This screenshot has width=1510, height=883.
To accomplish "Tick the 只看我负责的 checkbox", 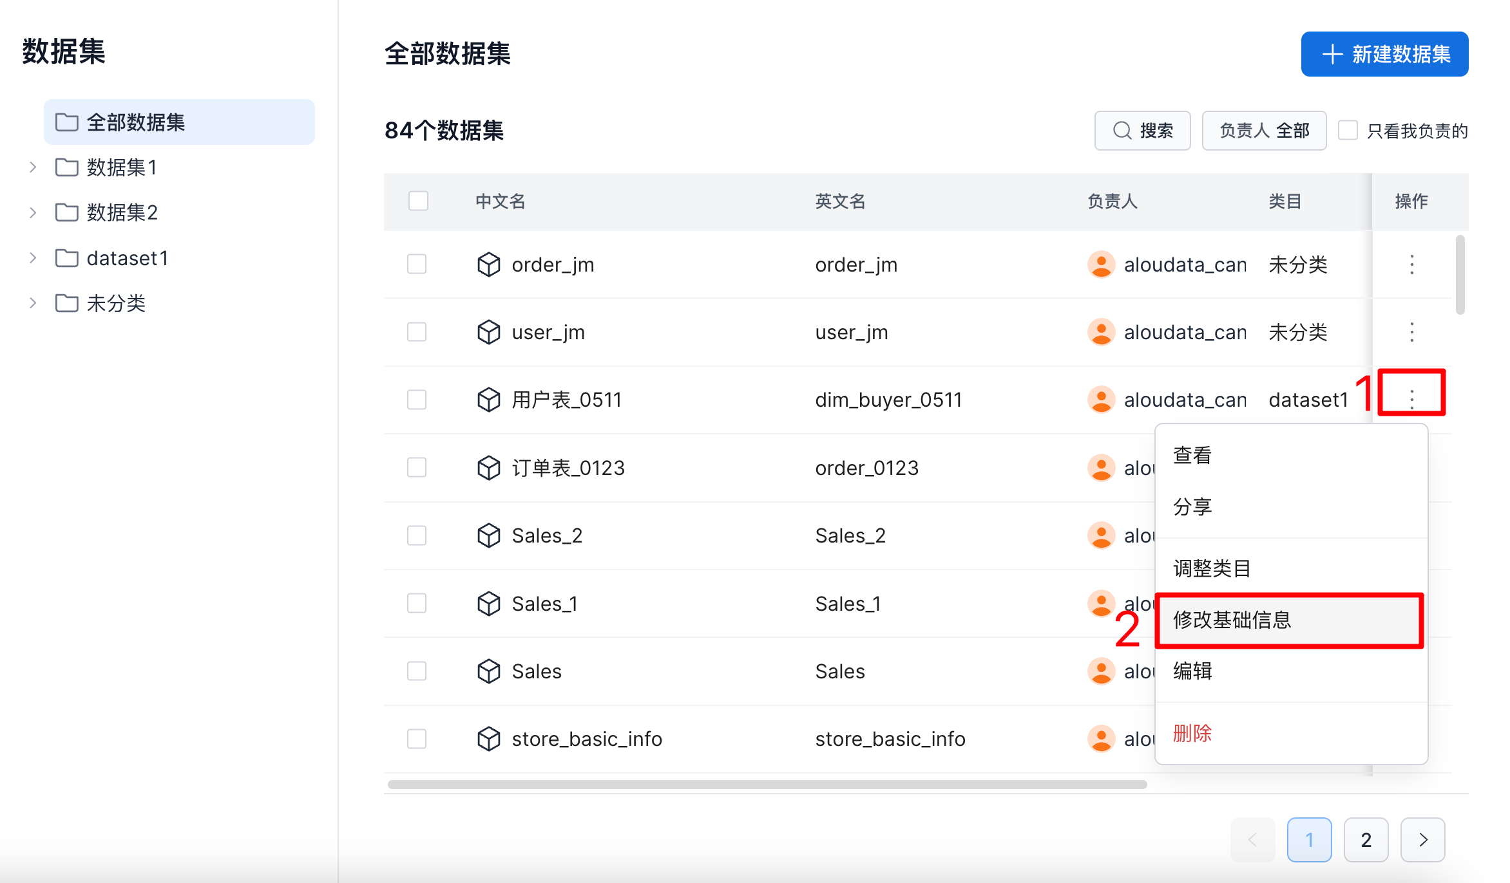I will (1348, 131).
